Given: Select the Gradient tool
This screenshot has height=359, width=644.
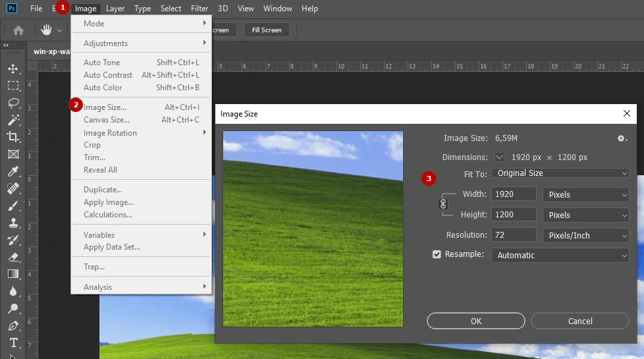Looking at the screenshot, I should [x=13, y=274].
